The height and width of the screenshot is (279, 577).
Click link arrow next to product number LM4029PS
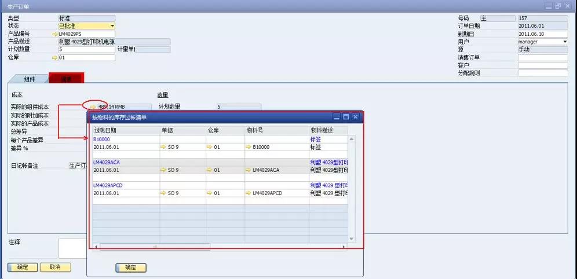coord(55,34)
